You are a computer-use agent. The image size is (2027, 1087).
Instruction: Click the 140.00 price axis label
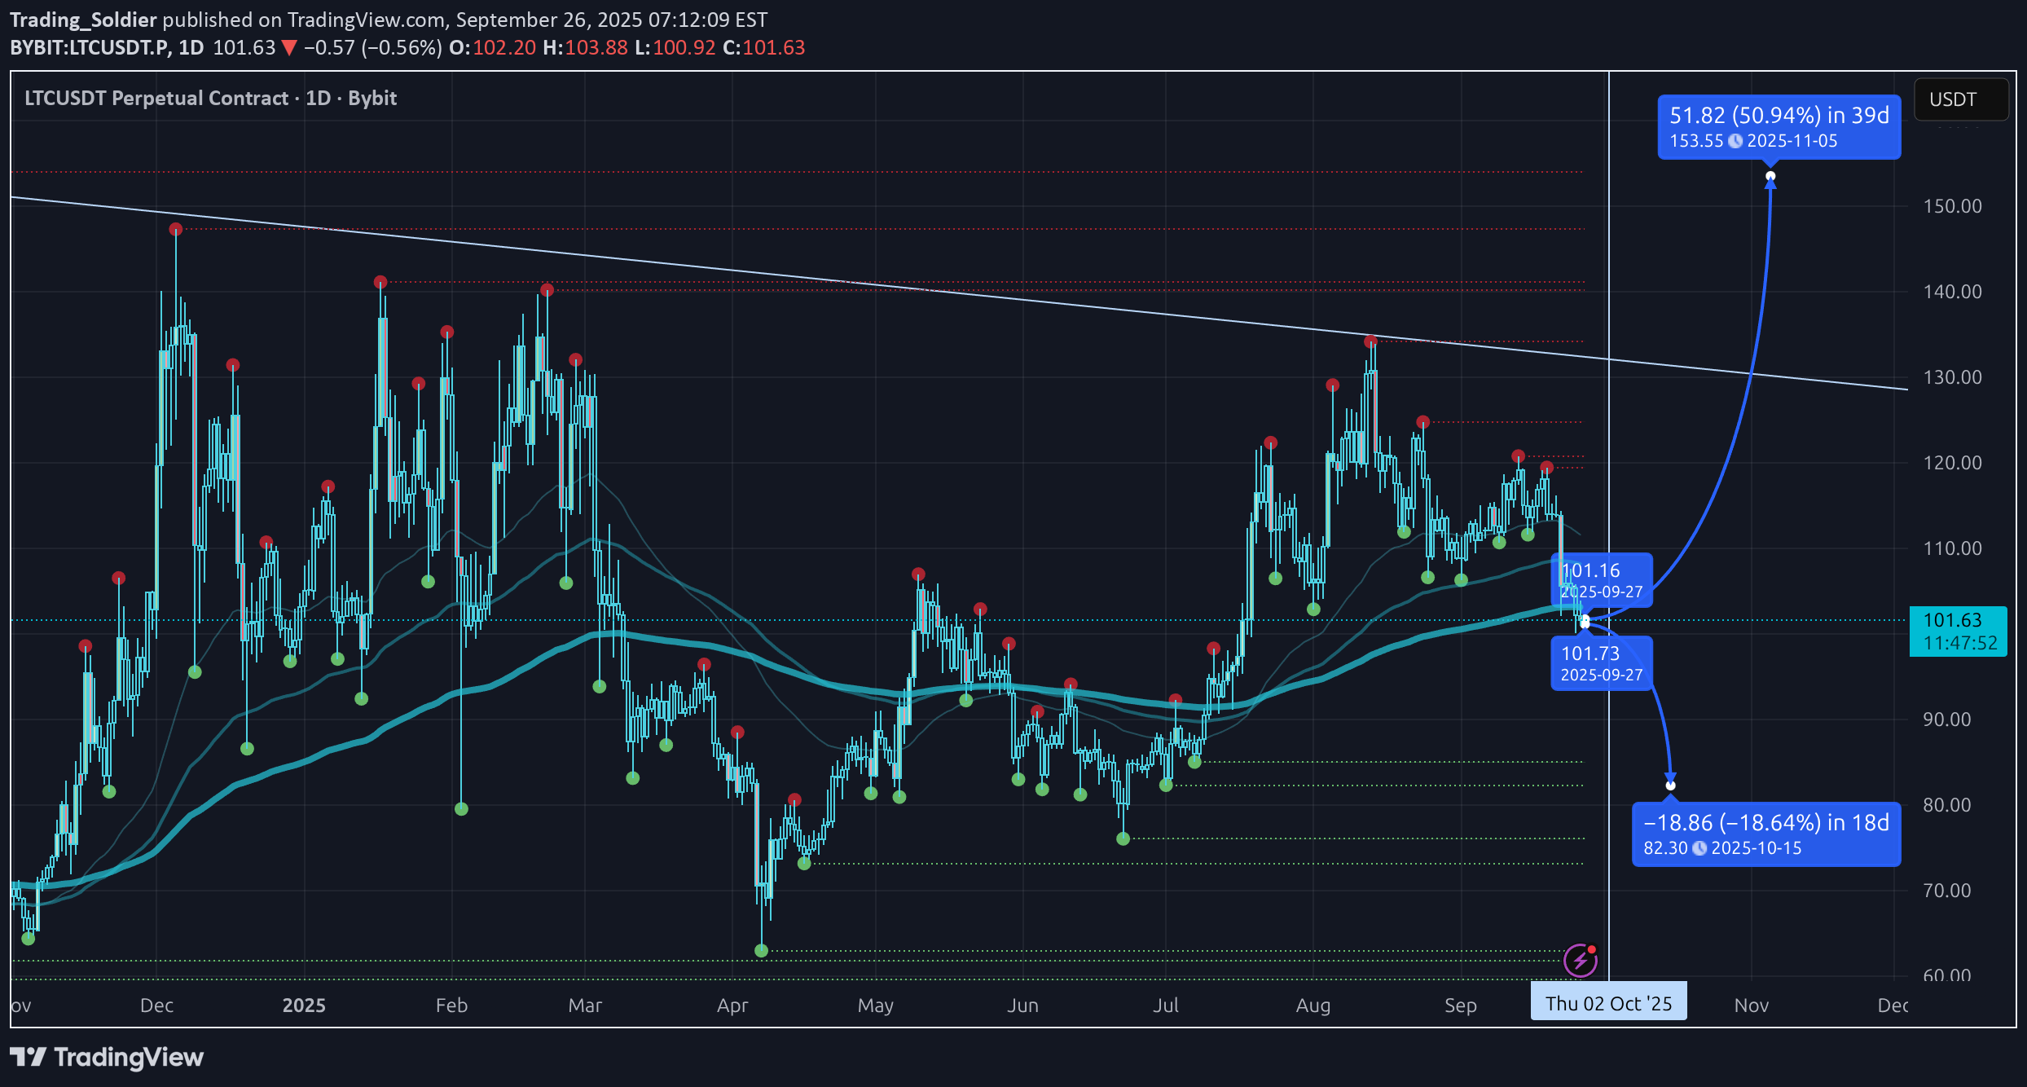(x=1952, y=292)
